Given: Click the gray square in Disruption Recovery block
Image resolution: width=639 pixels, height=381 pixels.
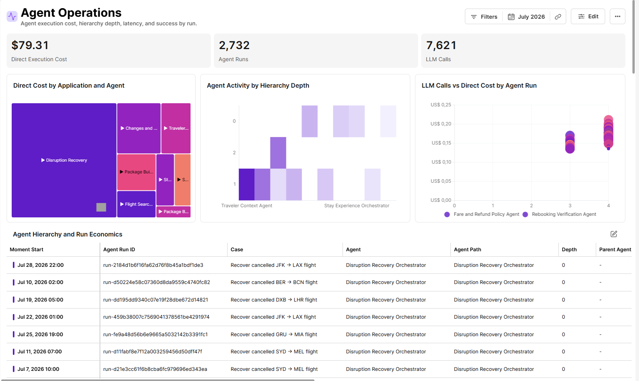Looking at the screenshot, I should click(101, 207).
